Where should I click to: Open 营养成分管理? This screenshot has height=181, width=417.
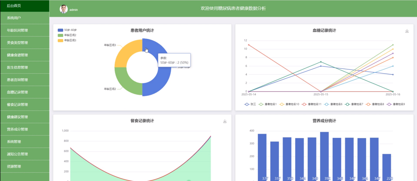[x=25, y=129]
